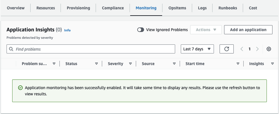Go to next page arrow
Image resolution: width=279 pixels, height=114 pixels.
tap(257, 49)
